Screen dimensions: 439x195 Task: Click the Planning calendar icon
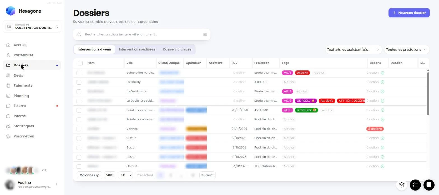pos(8,96)
